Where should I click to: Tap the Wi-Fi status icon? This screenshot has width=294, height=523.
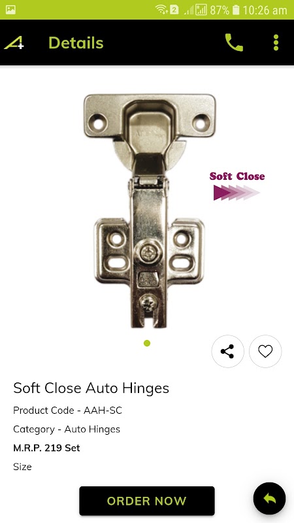pos(161,10)
